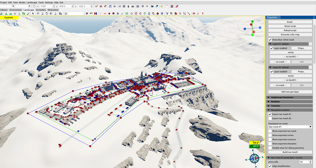
Task: Select the red zigzag spline tool
Action: (x=105, y=14)
